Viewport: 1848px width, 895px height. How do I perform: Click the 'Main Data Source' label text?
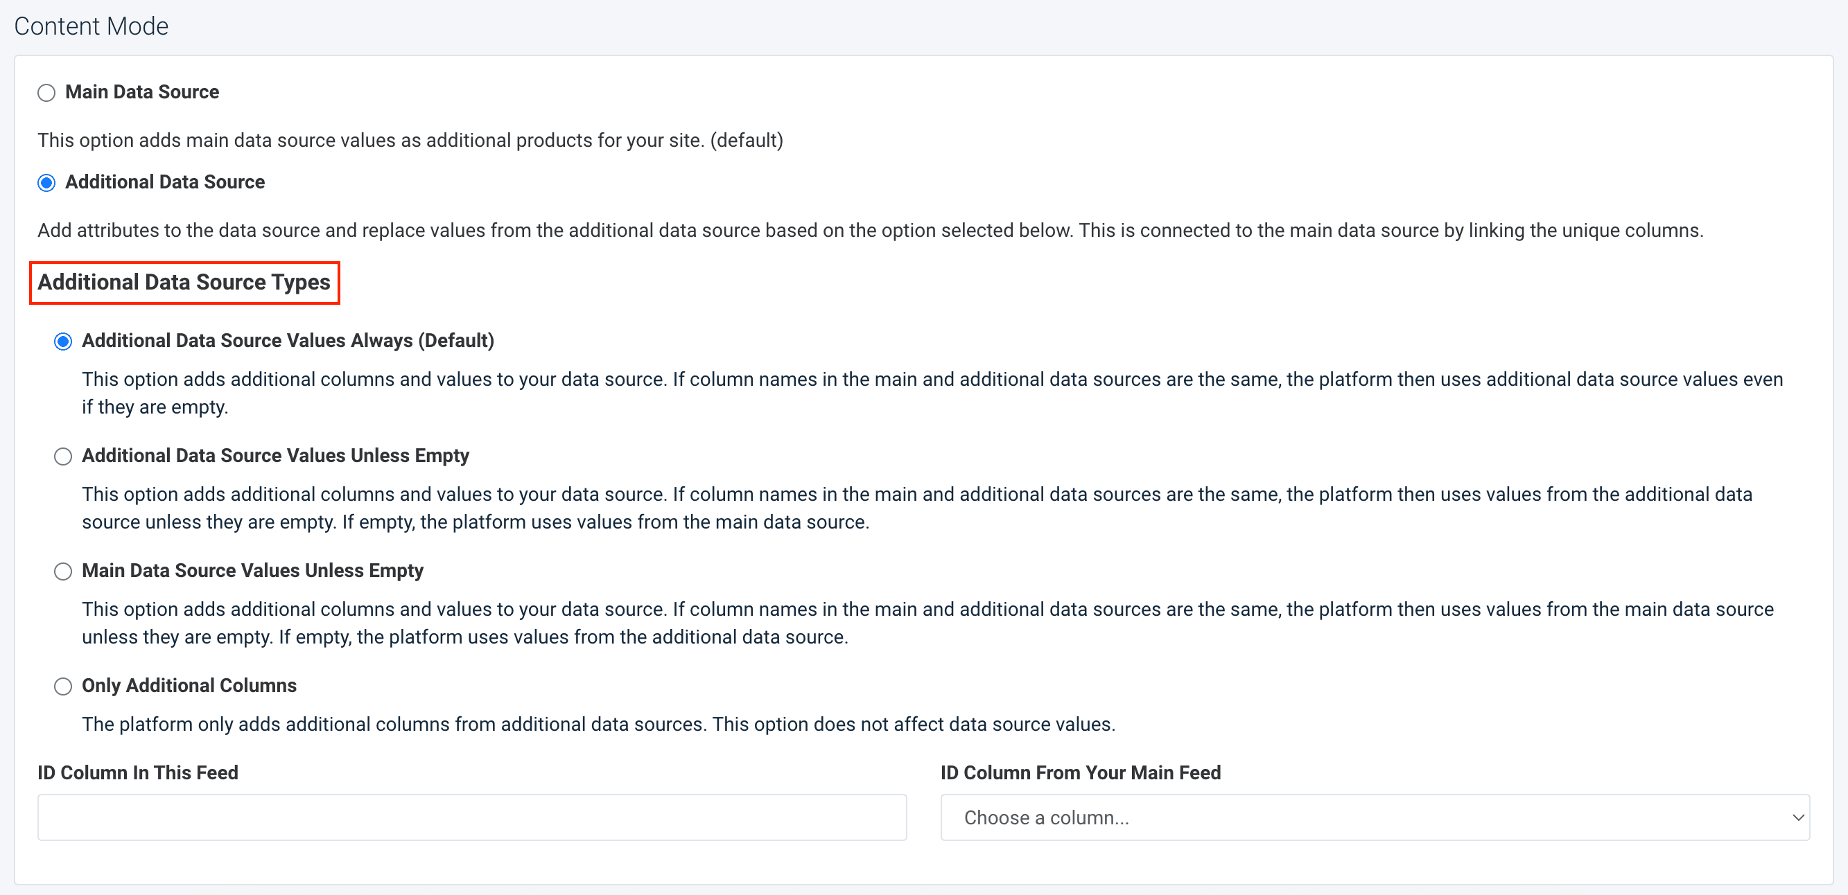coord(142,93)
